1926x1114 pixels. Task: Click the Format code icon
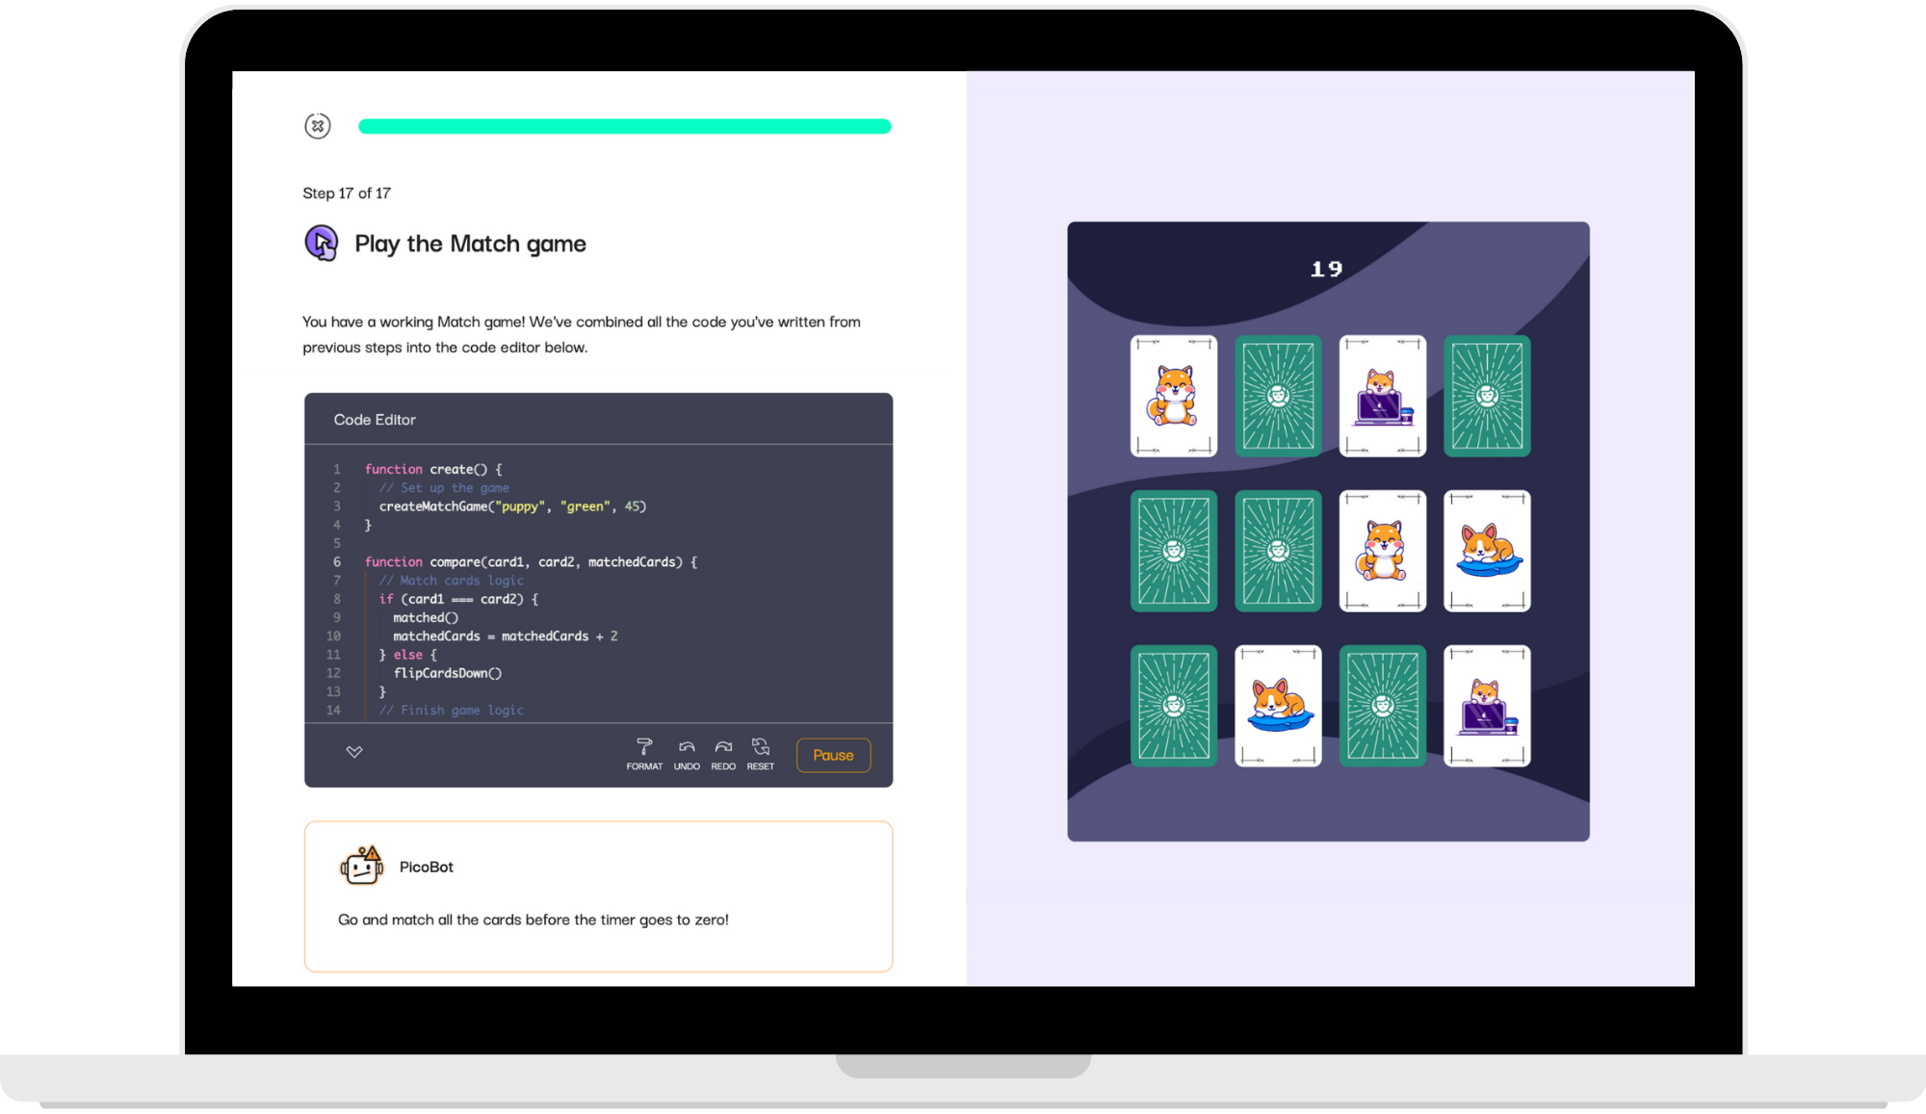click(644, 748)
